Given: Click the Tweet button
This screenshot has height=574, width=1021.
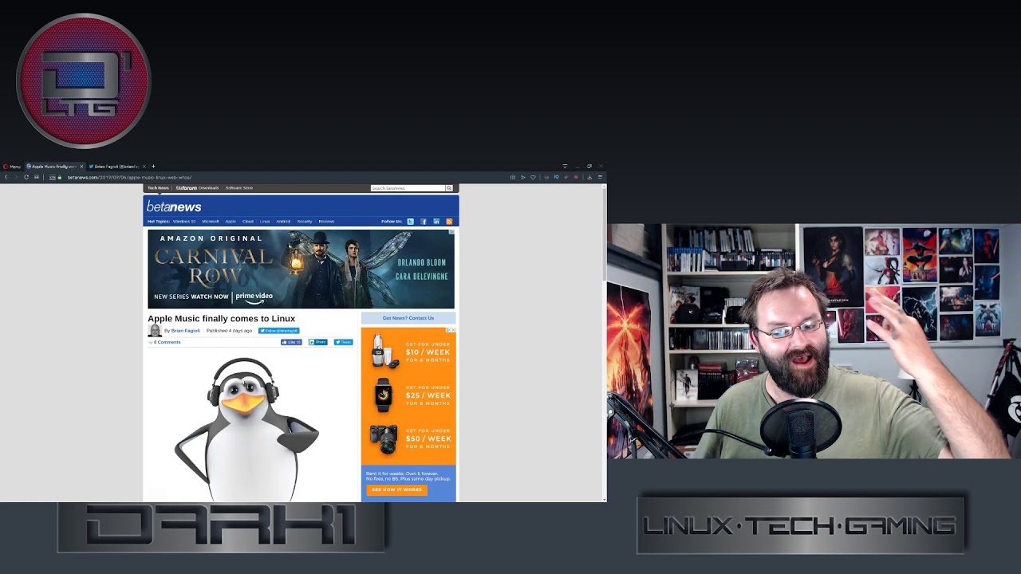Looking at the screenshot, I should click(x=343, y=342).
